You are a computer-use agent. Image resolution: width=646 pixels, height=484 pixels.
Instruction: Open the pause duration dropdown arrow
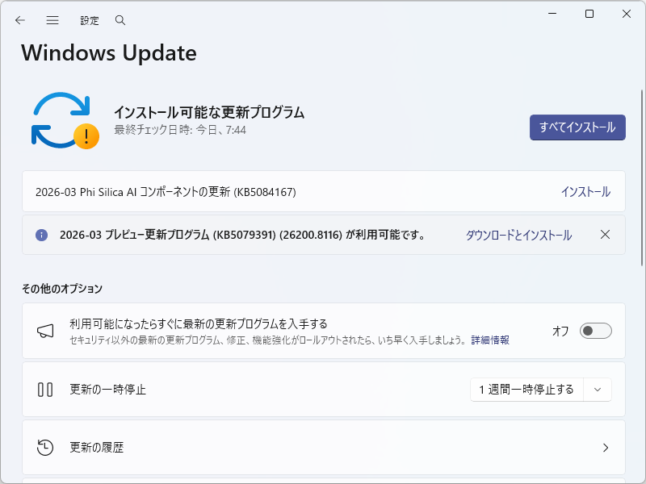pos(598,389)
